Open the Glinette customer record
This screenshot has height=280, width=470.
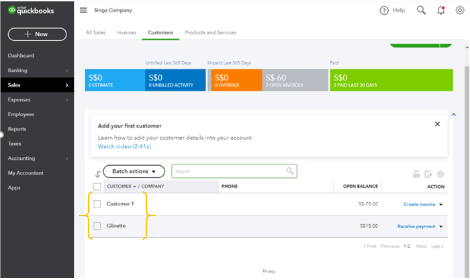116,226
